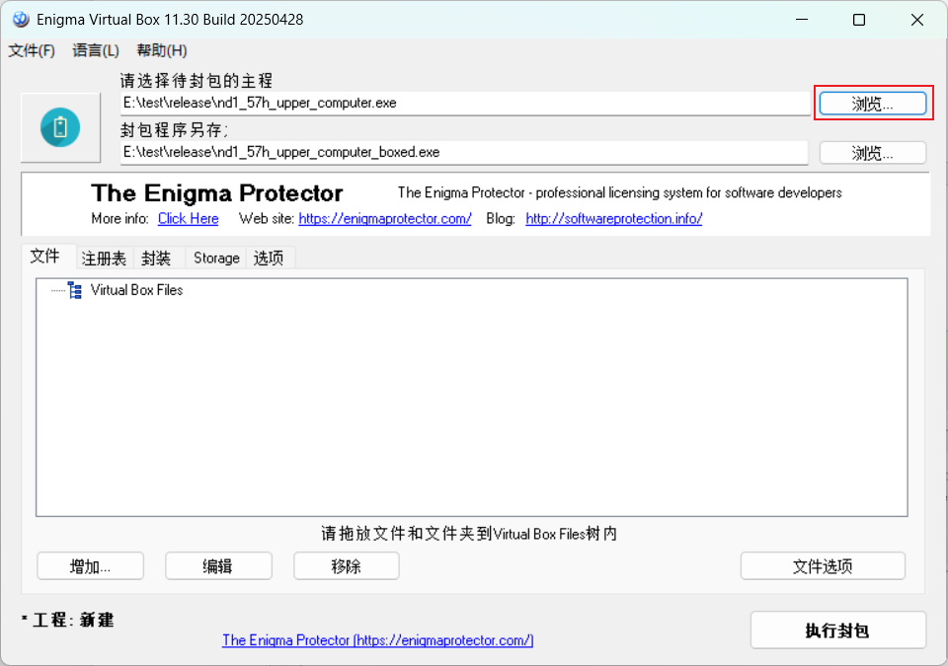Open the 文件(F) menu
Viewport: 948px width, 666px height.
click(32, 50)
